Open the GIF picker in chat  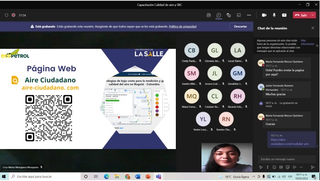coord(281,167)
